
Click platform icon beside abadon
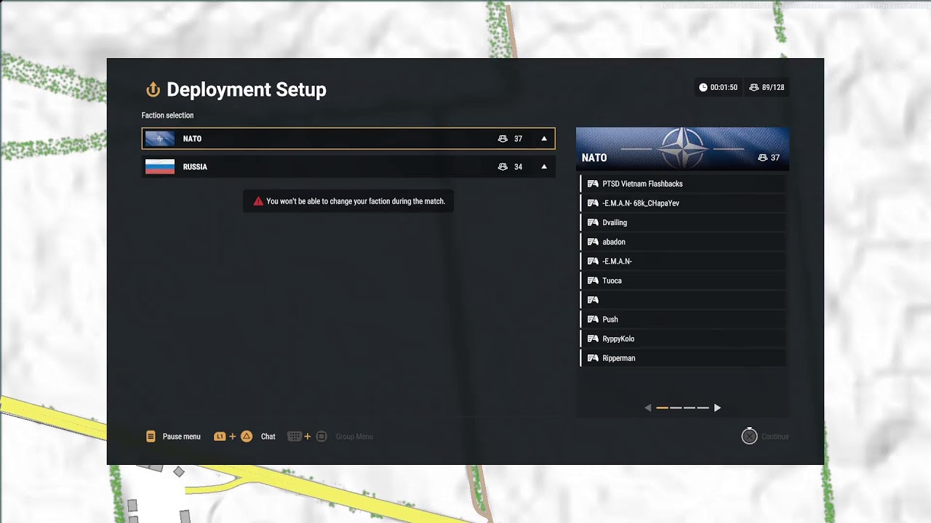pyautogui.click(x=593, y=242)
